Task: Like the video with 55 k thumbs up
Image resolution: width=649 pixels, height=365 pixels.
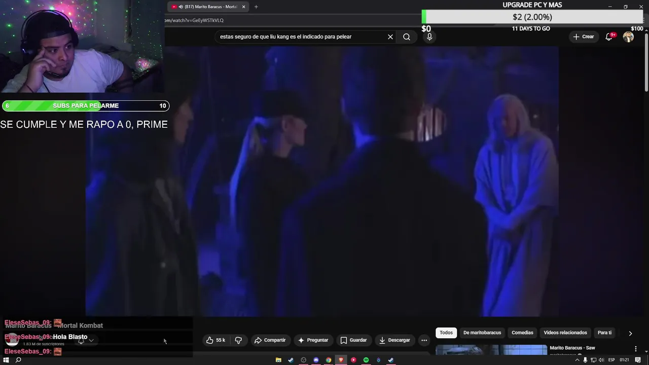Action: click(216, 340)
